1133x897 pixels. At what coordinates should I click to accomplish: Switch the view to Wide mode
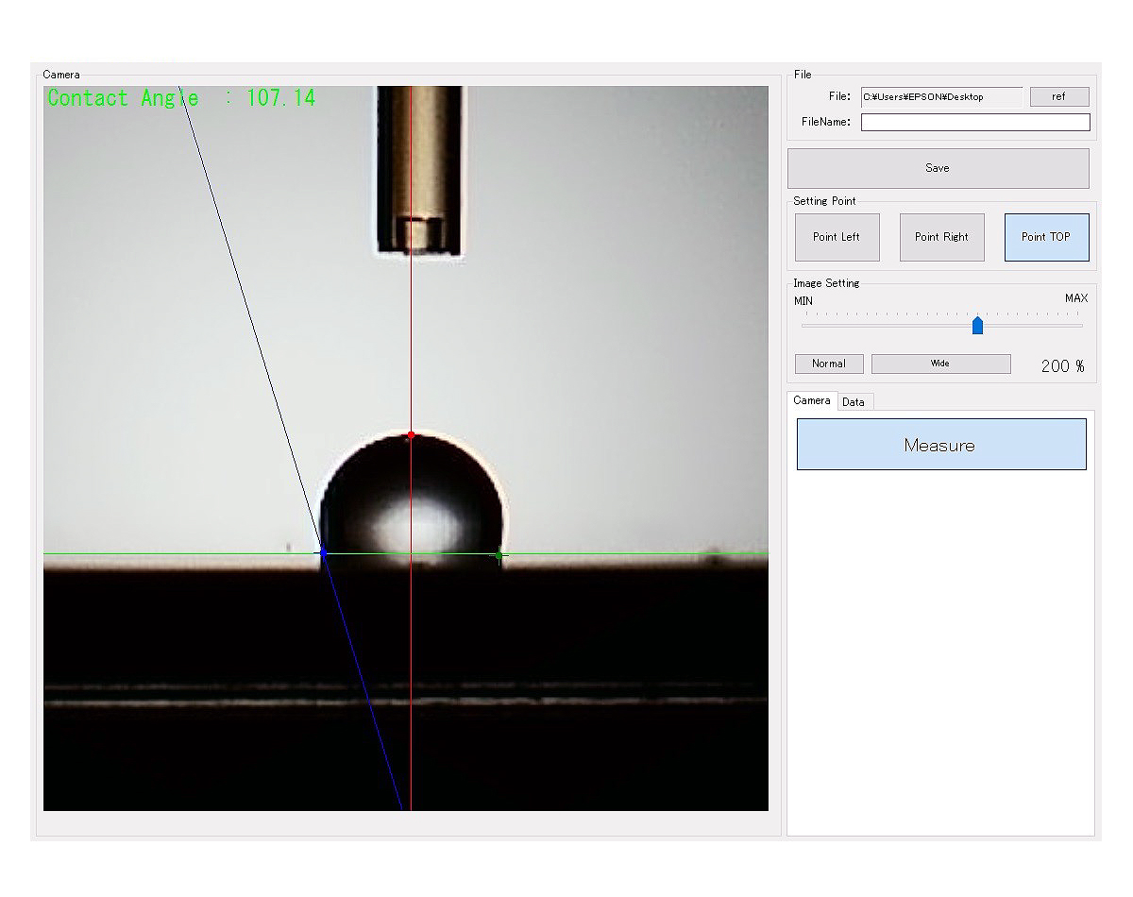[x=940, y=364]
